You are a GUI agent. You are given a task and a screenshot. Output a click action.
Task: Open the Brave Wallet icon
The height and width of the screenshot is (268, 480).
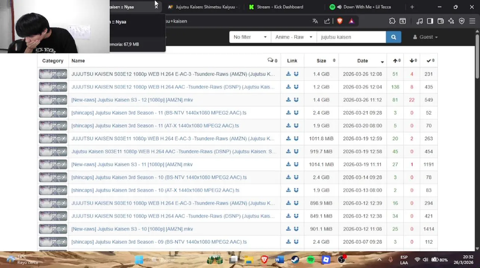[x=440, y=21]
